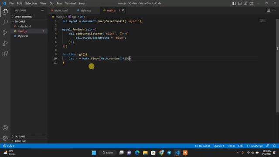Click rgb function in the breadcrumb
The width and height of the screenshot is (279, 157).
[73, 17]
